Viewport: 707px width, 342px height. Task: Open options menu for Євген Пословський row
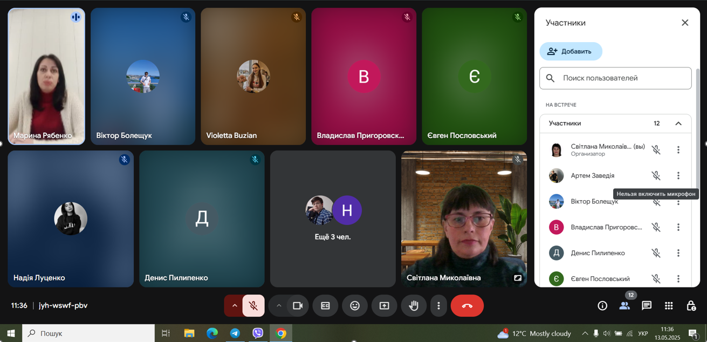click(x=678, y=279)
